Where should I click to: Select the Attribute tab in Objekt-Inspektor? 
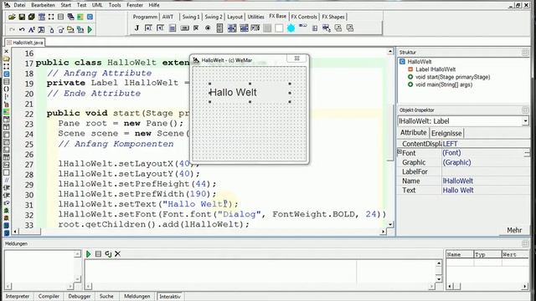413,133
